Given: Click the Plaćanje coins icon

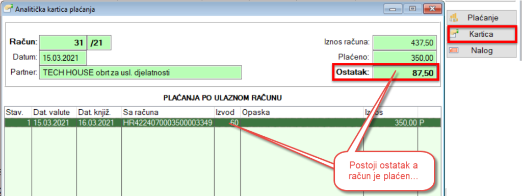Looking at the screenshot, I should (454, 18).
